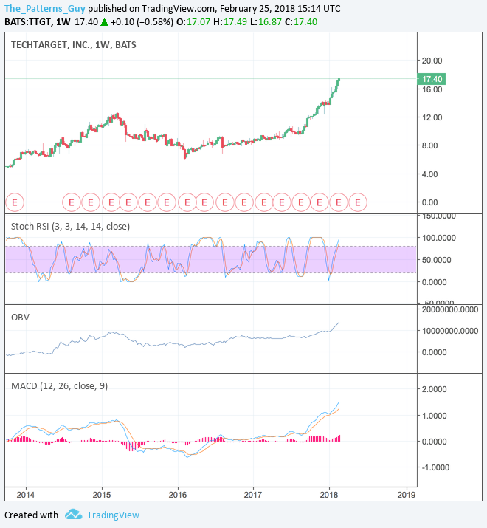Click the 4.00 price axis label
The width and height of the screenshot is (487, 528).
[430, 174]
